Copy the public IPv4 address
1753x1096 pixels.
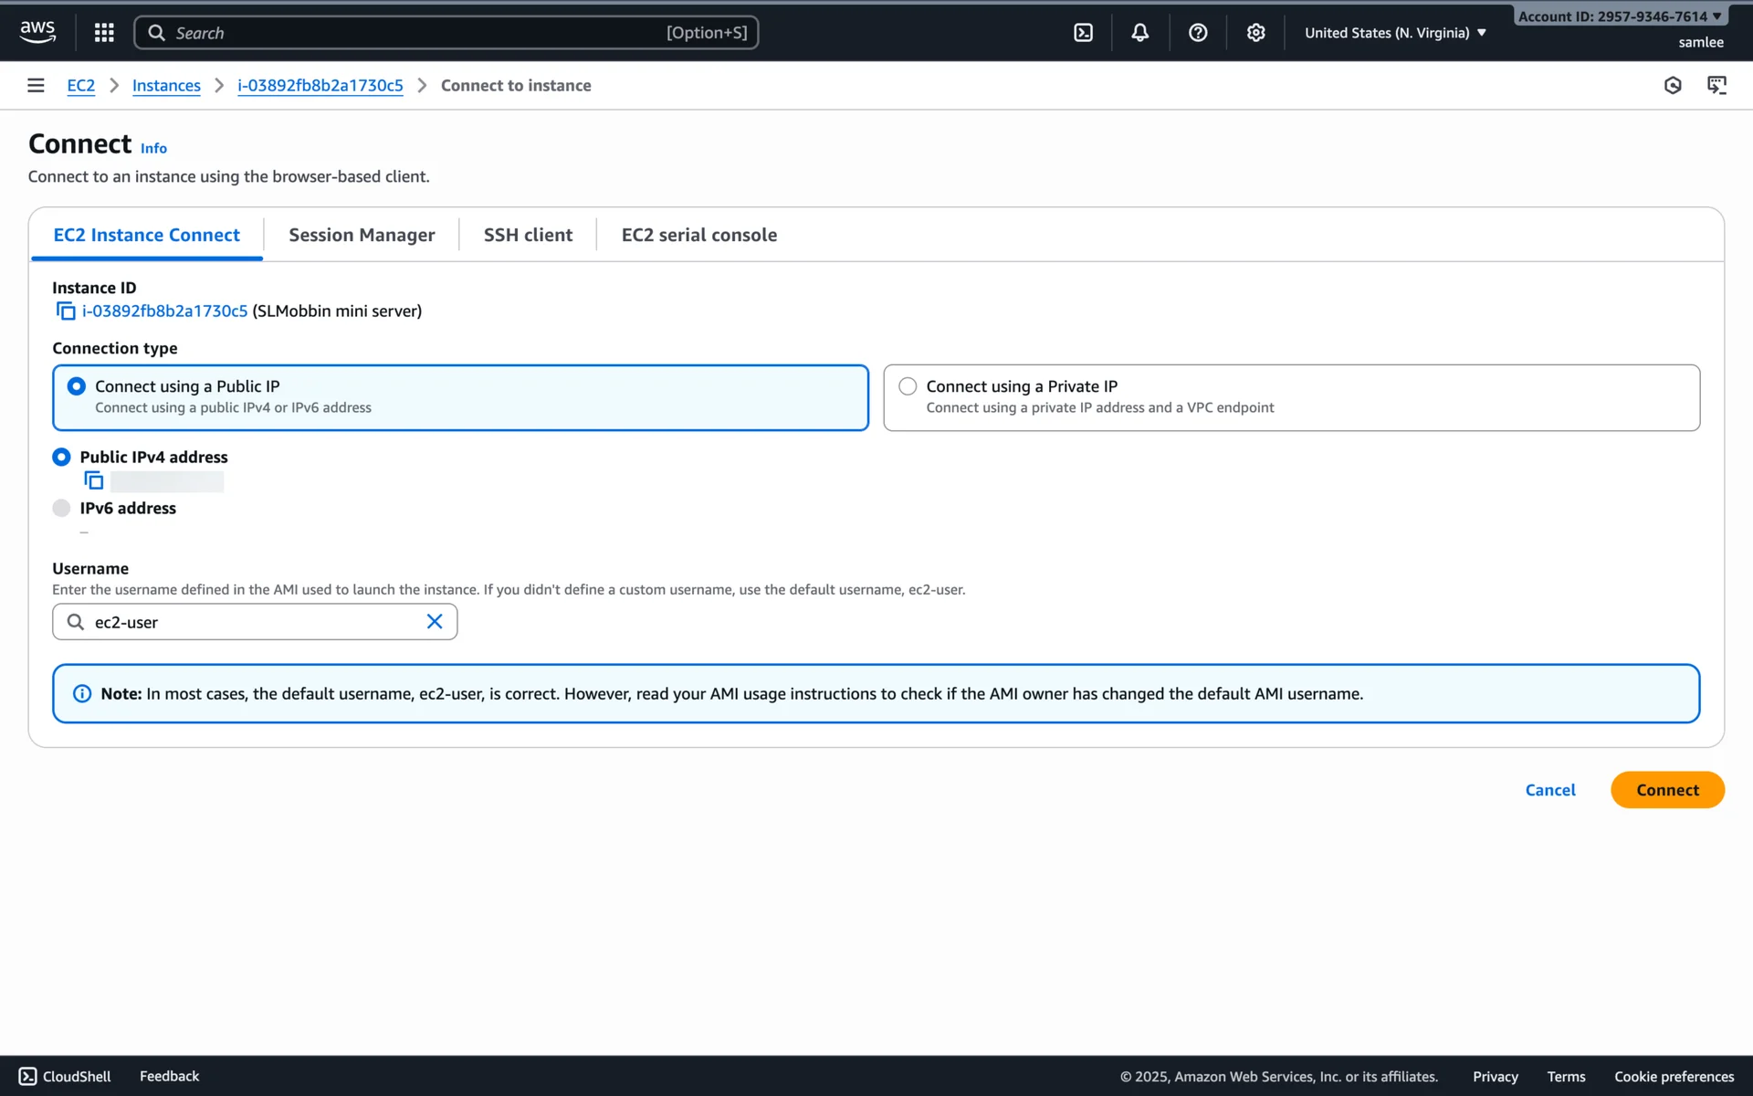94,480
